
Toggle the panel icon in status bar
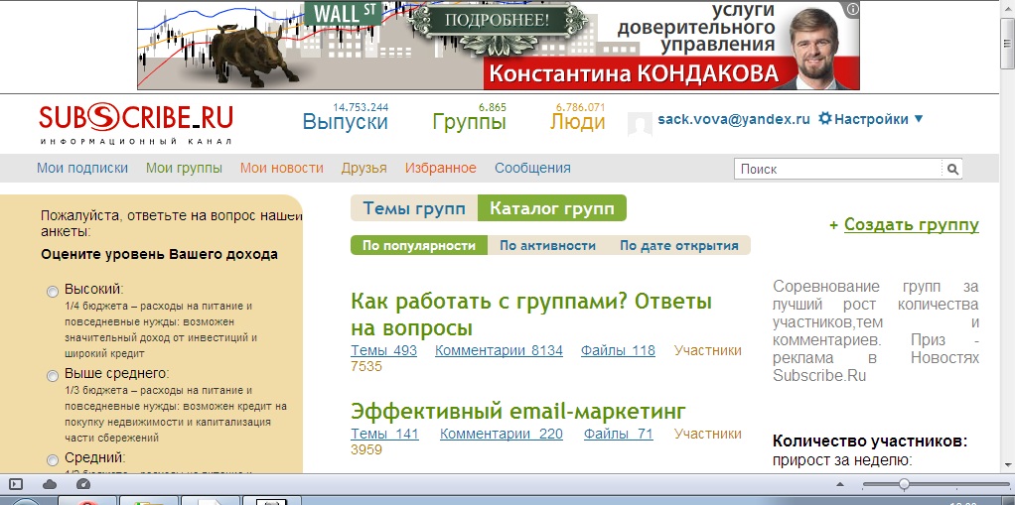tap(16, 484)
